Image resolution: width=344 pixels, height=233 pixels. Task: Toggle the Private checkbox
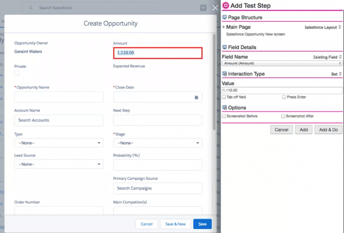click(x=17, y=73)
